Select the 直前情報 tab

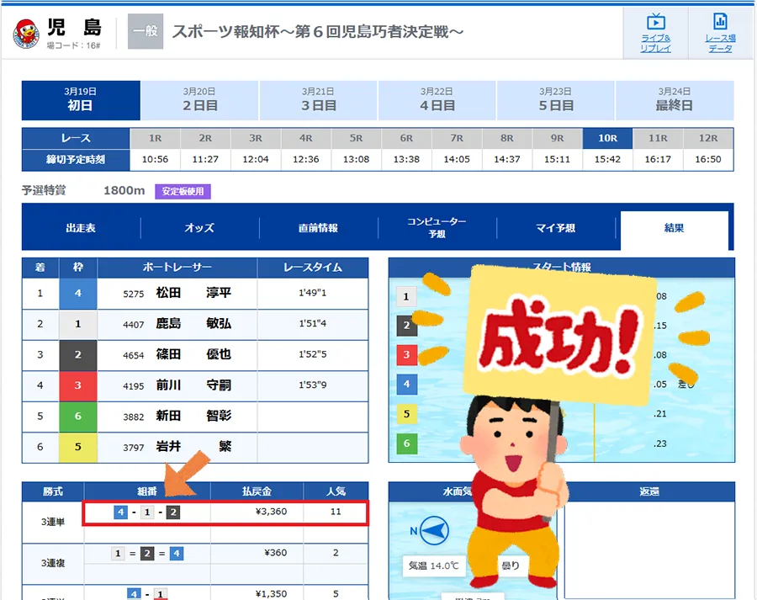click(318, 228)
